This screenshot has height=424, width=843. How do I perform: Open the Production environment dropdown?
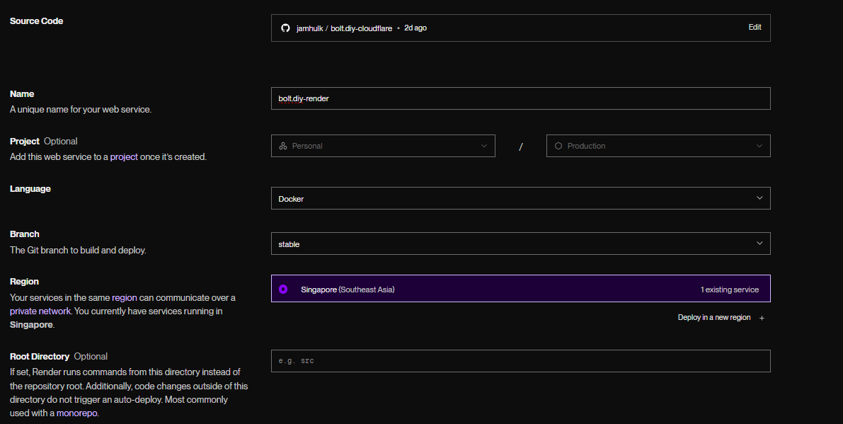pos(658,146)
